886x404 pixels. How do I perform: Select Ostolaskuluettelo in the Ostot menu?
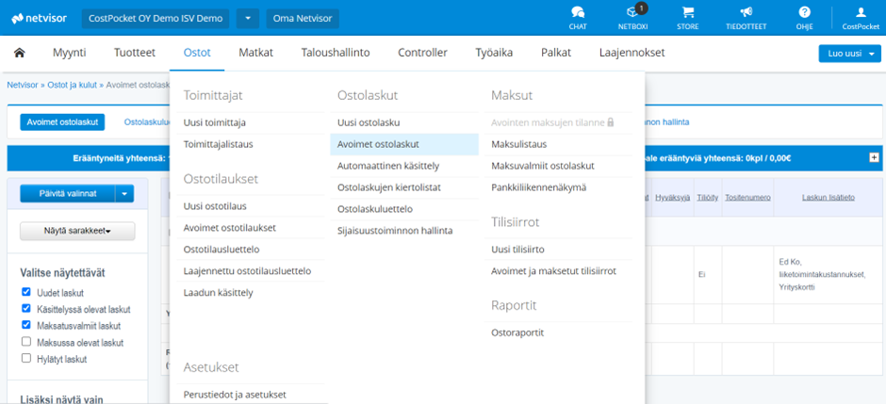tap(374, 209)
